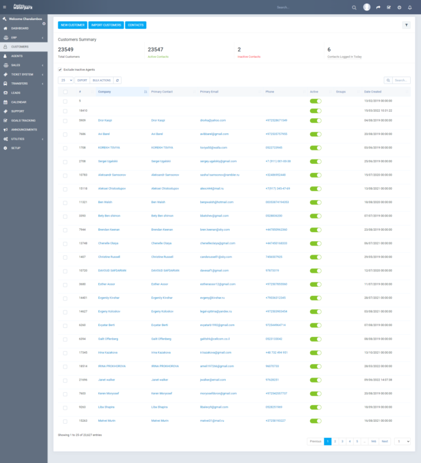Toggle active switch for Esther Assor

316,284
